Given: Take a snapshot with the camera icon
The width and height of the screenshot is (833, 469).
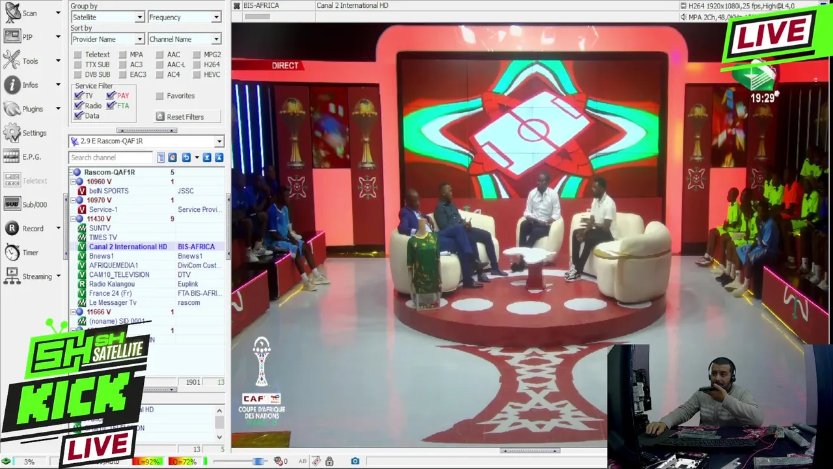Looking at the screenshot, I should click(x=355, y=461).
